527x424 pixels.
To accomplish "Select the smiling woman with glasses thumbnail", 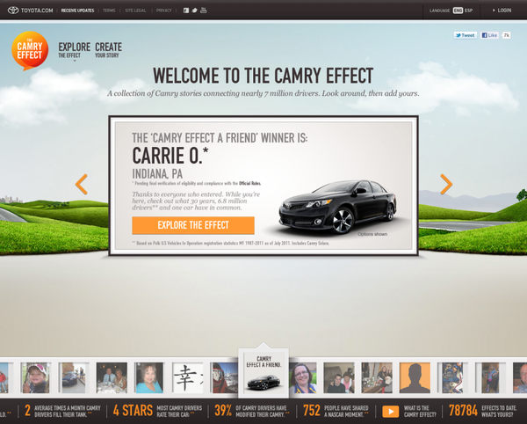I will (303, 377).
